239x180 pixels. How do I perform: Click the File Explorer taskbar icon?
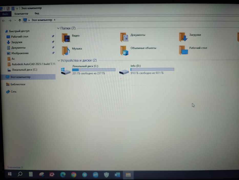[x=128, y=175]
